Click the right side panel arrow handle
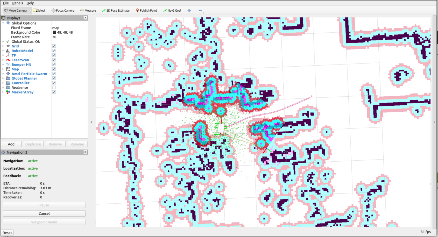Viewport: 438px width, 237px height. click(435, 122)
